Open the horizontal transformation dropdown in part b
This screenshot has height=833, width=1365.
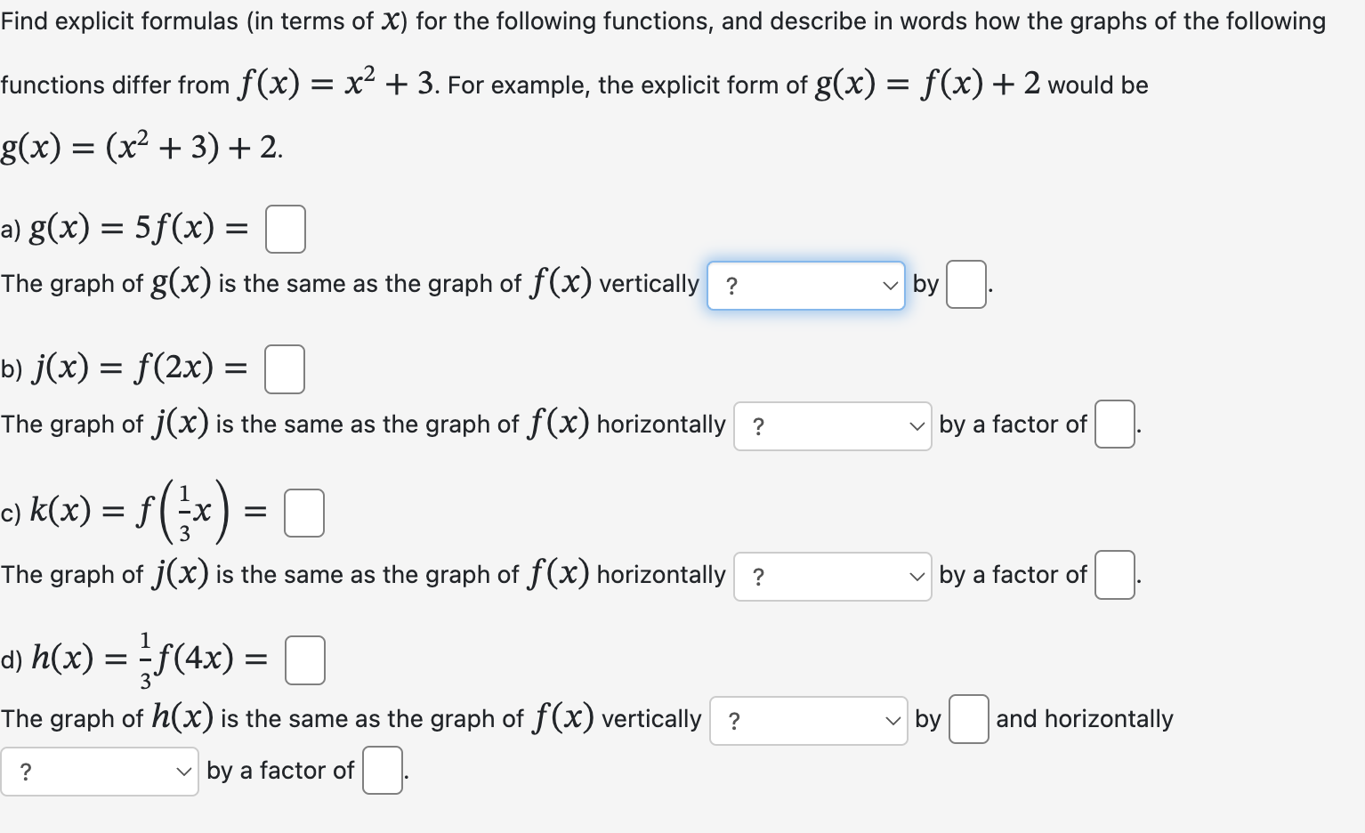coord(832,425)
